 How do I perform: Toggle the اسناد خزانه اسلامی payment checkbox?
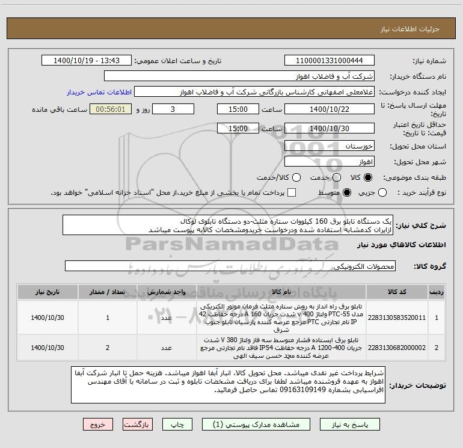coord(292,192)
